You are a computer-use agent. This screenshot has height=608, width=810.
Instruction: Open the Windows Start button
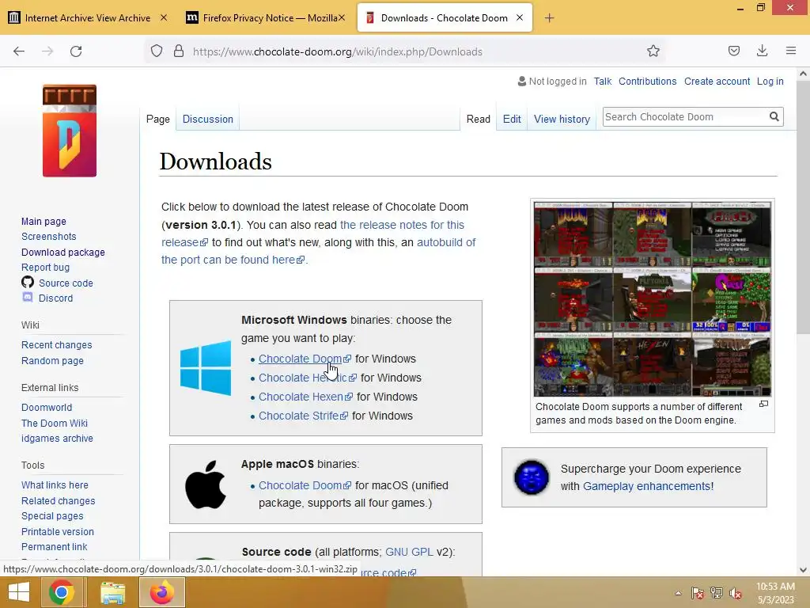[x=19, y=592]
